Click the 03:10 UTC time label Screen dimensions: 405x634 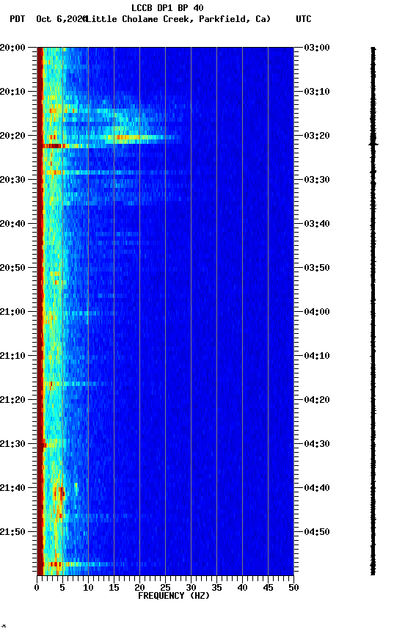(x=317, y=92)
